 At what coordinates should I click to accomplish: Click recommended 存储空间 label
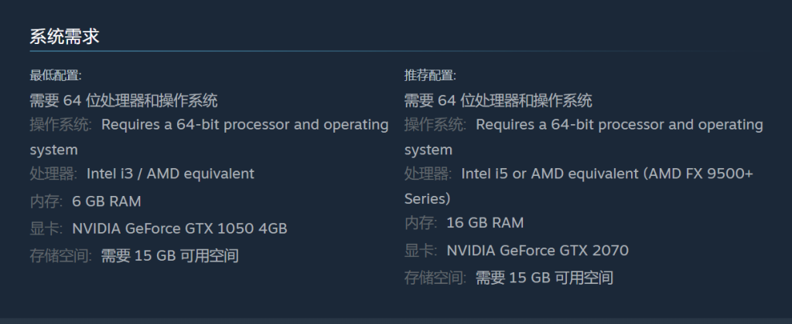click(x=435, y=278)
